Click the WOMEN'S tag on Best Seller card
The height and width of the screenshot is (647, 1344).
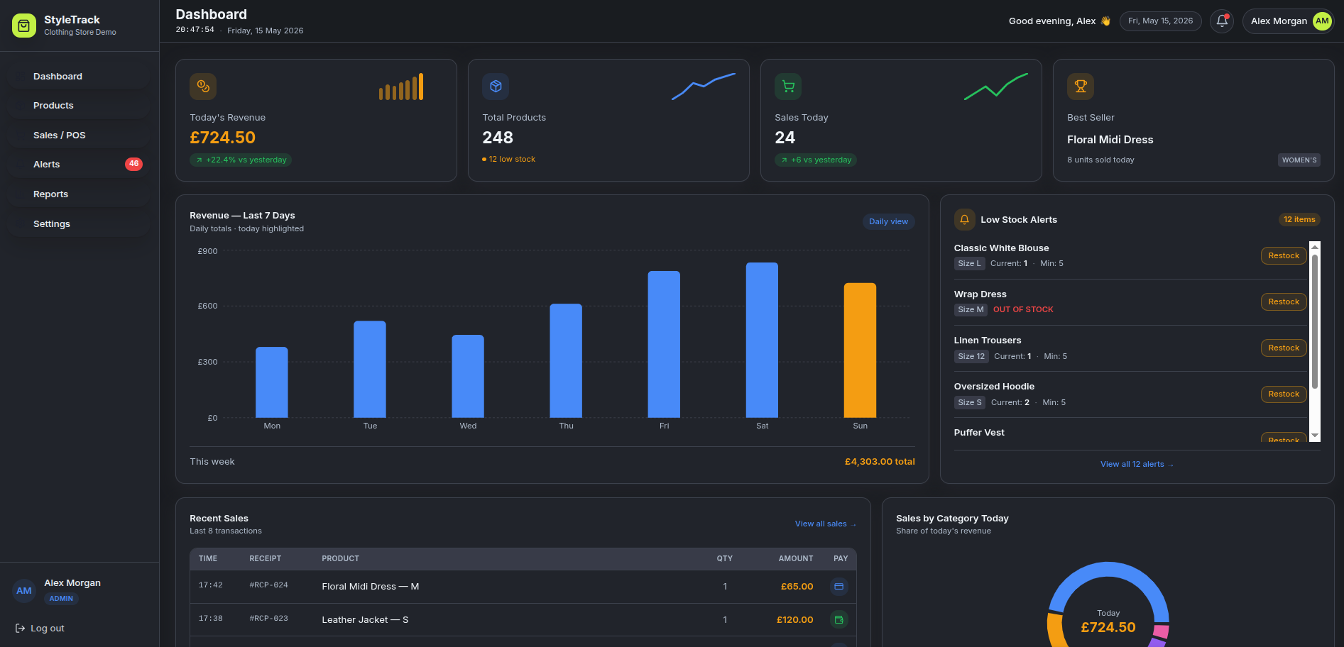[x=1299, y=160]
